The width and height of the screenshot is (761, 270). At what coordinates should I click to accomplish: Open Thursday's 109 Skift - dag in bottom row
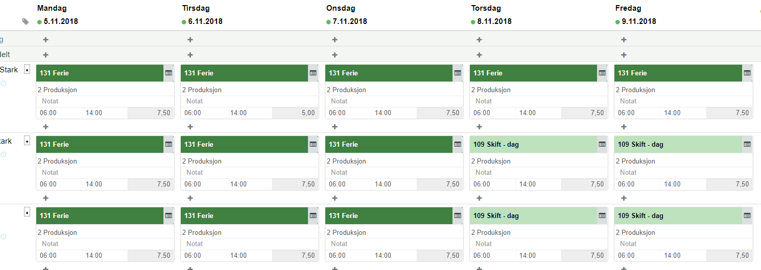point(496,215)
